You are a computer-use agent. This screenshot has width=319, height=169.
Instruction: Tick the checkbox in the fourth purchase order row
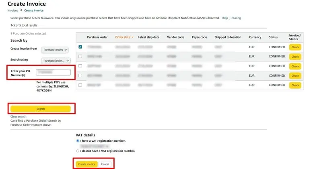click(x=80, y=75)
